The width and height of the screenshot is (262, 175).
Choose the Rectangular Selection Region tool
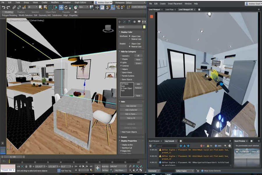pos(50,7)
